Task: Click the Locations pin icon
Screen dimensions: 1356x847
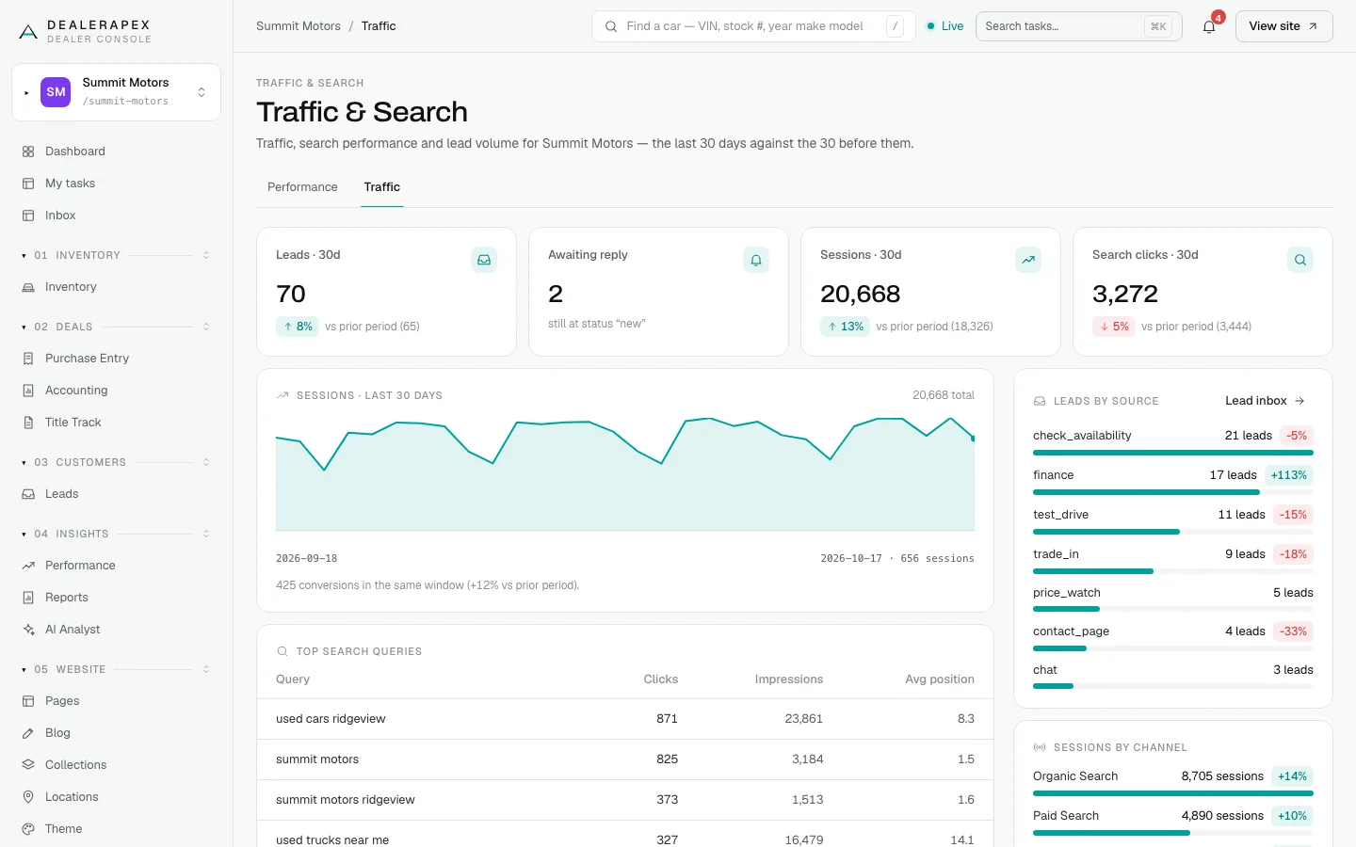Action: (x=28, y=797)
